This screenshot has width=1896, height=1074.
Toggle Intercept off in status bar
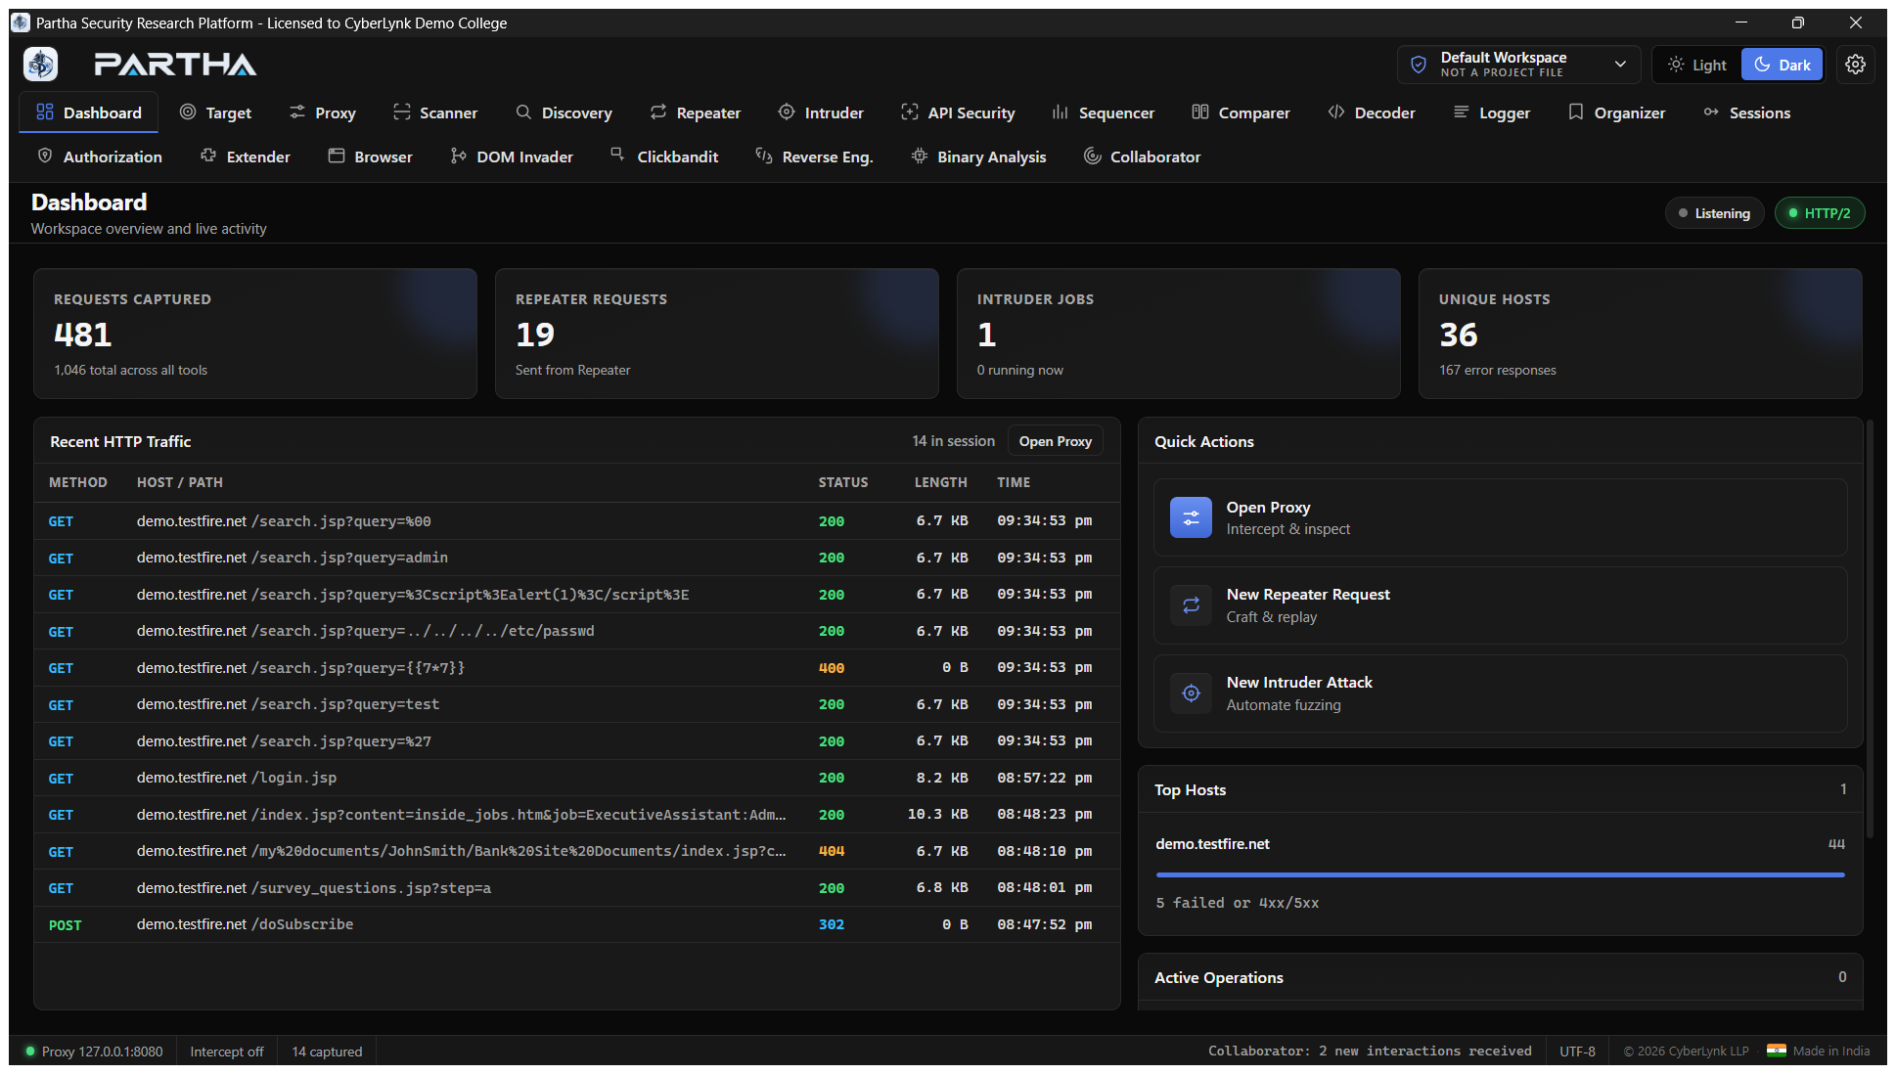[227, 1052]
